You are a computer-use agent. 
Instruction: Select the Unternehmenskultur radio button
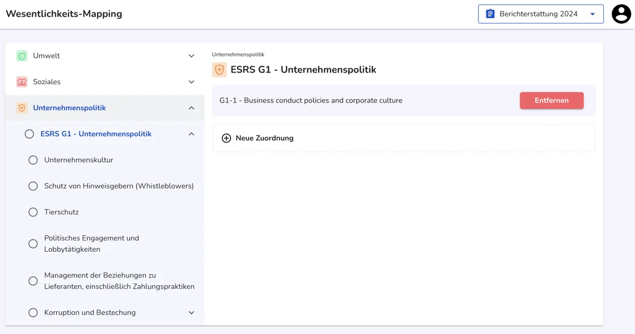click(x=33, y=160)
